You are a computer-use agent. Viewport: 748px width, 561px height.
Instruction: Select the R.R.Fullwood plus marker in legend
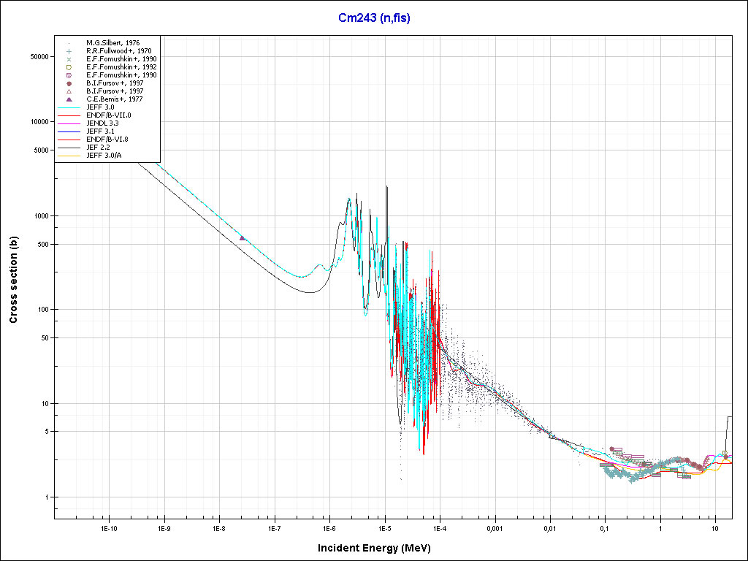click(x=68, y=51)
